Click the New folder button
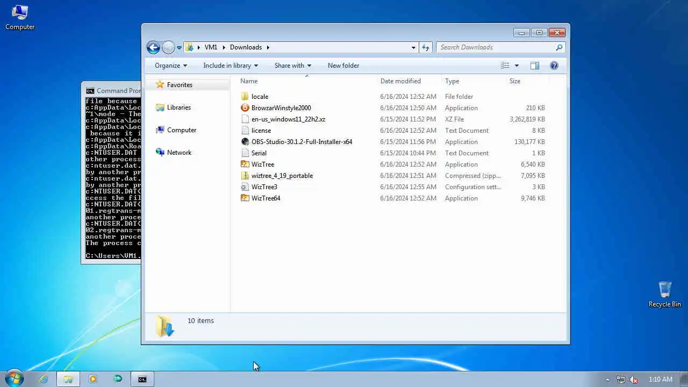This screenshot has height=387, width=688. pos(343,66)
